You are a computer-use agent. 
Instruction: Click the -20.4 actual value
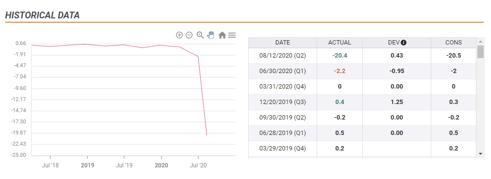[x=340, y=56]
